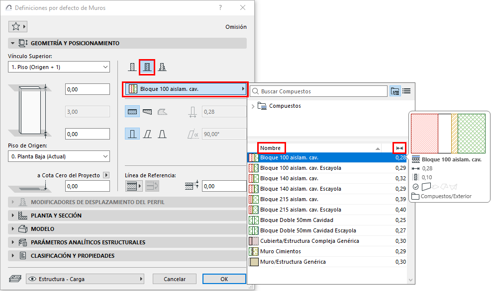The height and width of the screenshot is (291, 491).
Task: Expand Clasificación y Propiedades section
Action: pyautogui.click(x=127, y=256)
